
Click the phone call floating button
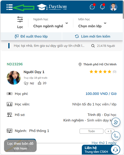(x=116, y=136)
